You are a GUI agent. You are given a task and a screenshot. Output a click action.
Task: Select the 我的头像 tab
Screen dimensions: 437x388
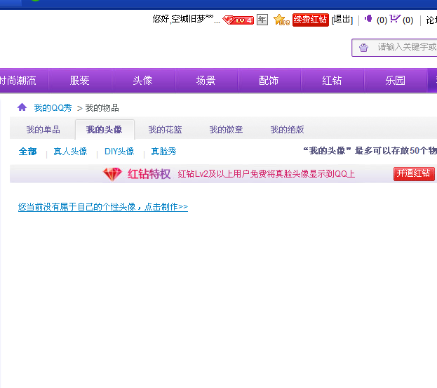click(x=105, y=130)
